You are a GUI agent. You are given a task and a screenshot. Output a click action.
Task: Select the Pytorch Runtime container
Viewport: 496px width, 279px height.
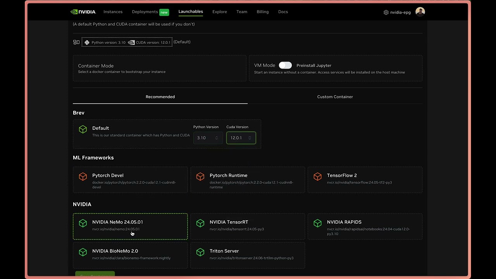point(248,180)
